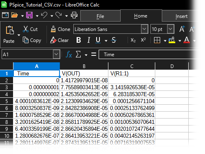Click the save-to-remote icon in quick toolbar
The height and width of the screenshot is (154, 205).
pos(5,15)
